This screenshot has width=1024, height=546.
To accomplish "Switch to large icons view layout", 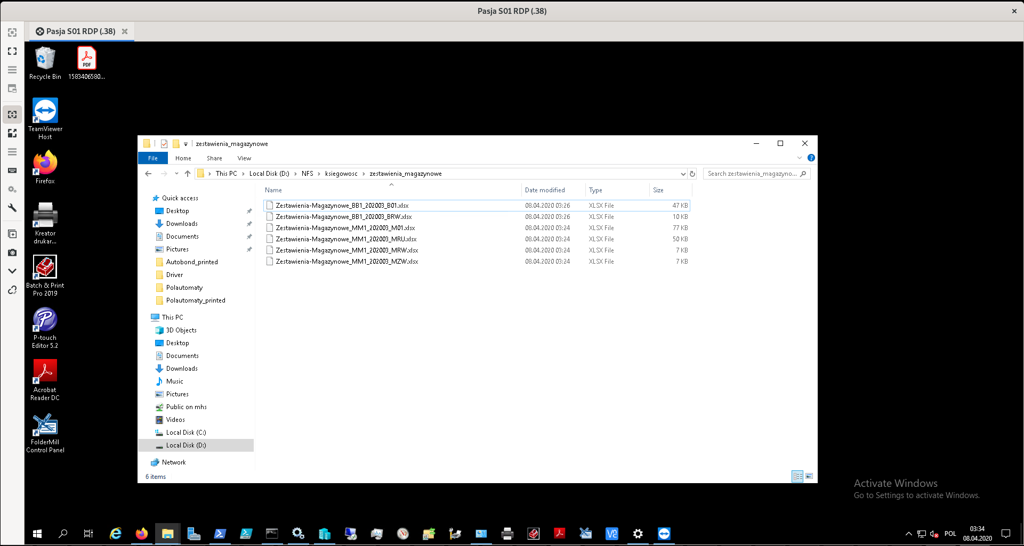I will [x=809, y=476].
